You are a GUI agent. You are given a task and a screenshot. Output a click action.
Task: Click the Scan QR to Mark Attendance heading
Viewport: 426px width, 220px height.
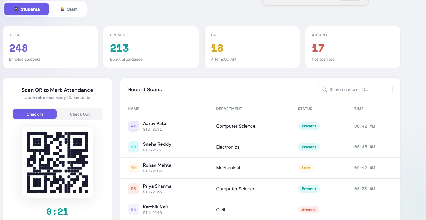click(57, 90)
